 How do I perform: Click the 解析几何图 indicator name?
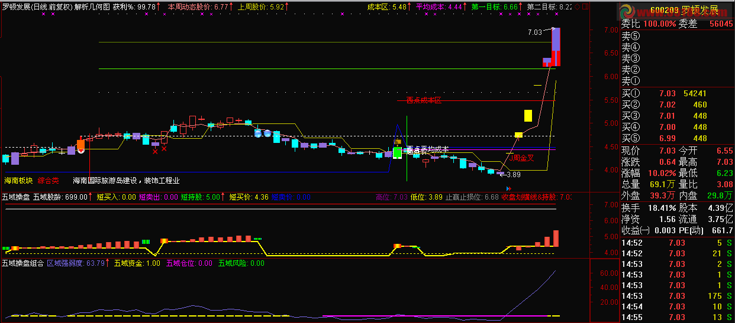[x=92, y=6]
